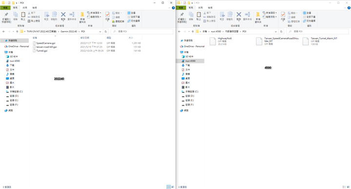Click 內容 (Properties) icon in left window ribbon
Viewport: 351px width, 189px height.
point(107,15)
